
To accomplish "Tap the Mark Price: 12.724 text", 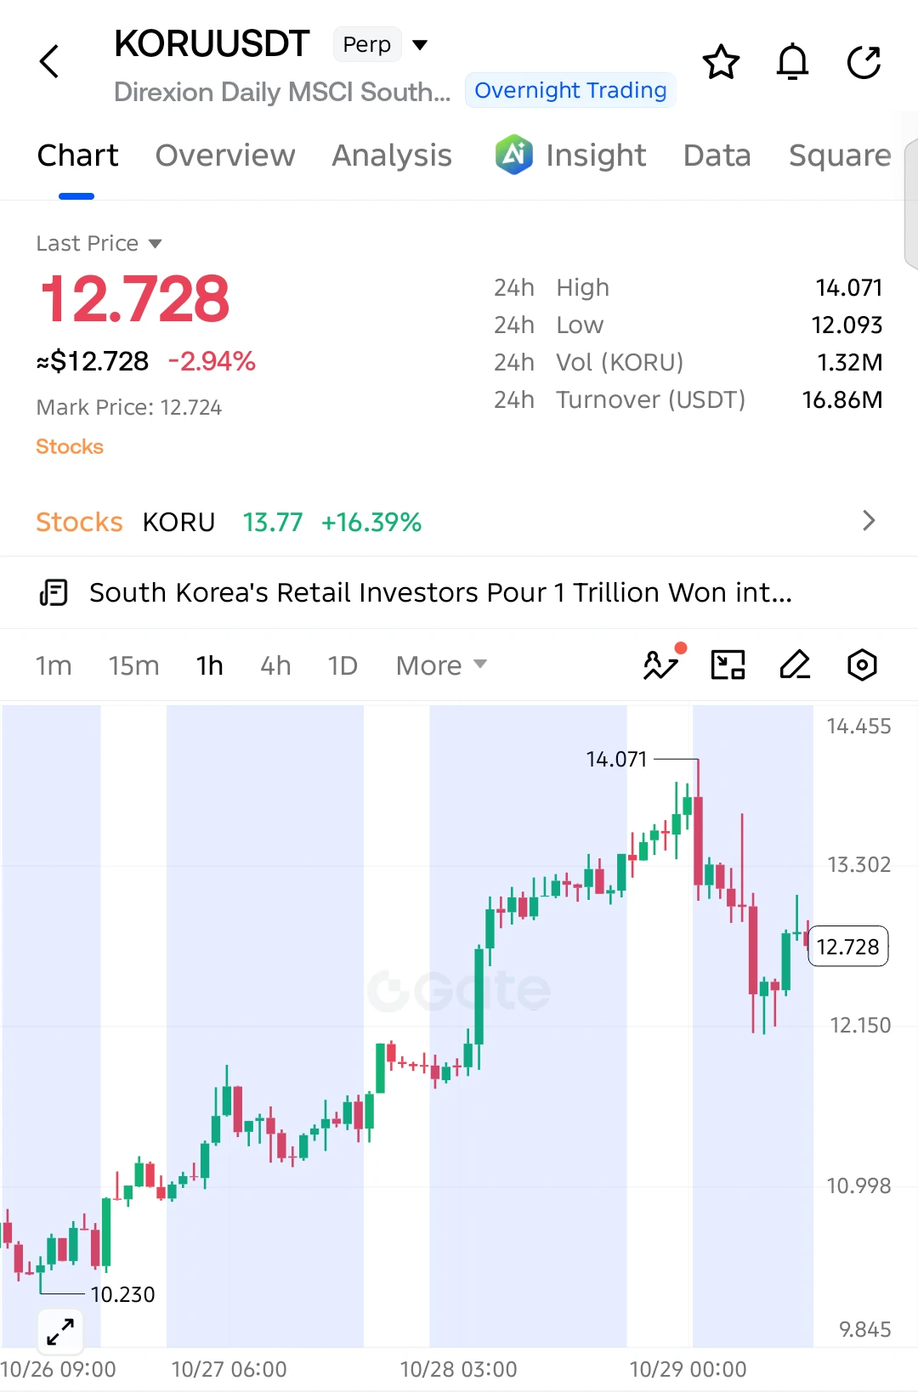I will coord(128,408).
